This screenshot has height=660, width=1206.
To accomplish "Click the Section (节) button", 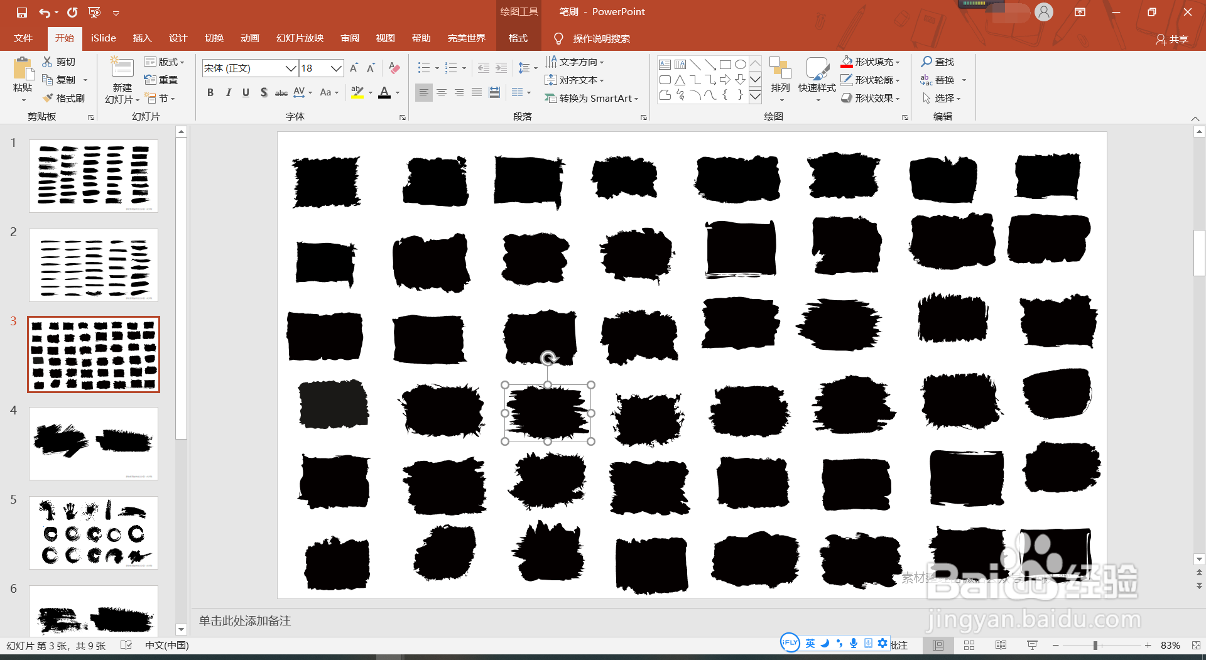I will (160, 98).
